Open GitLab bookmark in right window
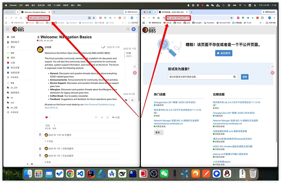This screenshot has height=183, width=281. click(167, 23)
